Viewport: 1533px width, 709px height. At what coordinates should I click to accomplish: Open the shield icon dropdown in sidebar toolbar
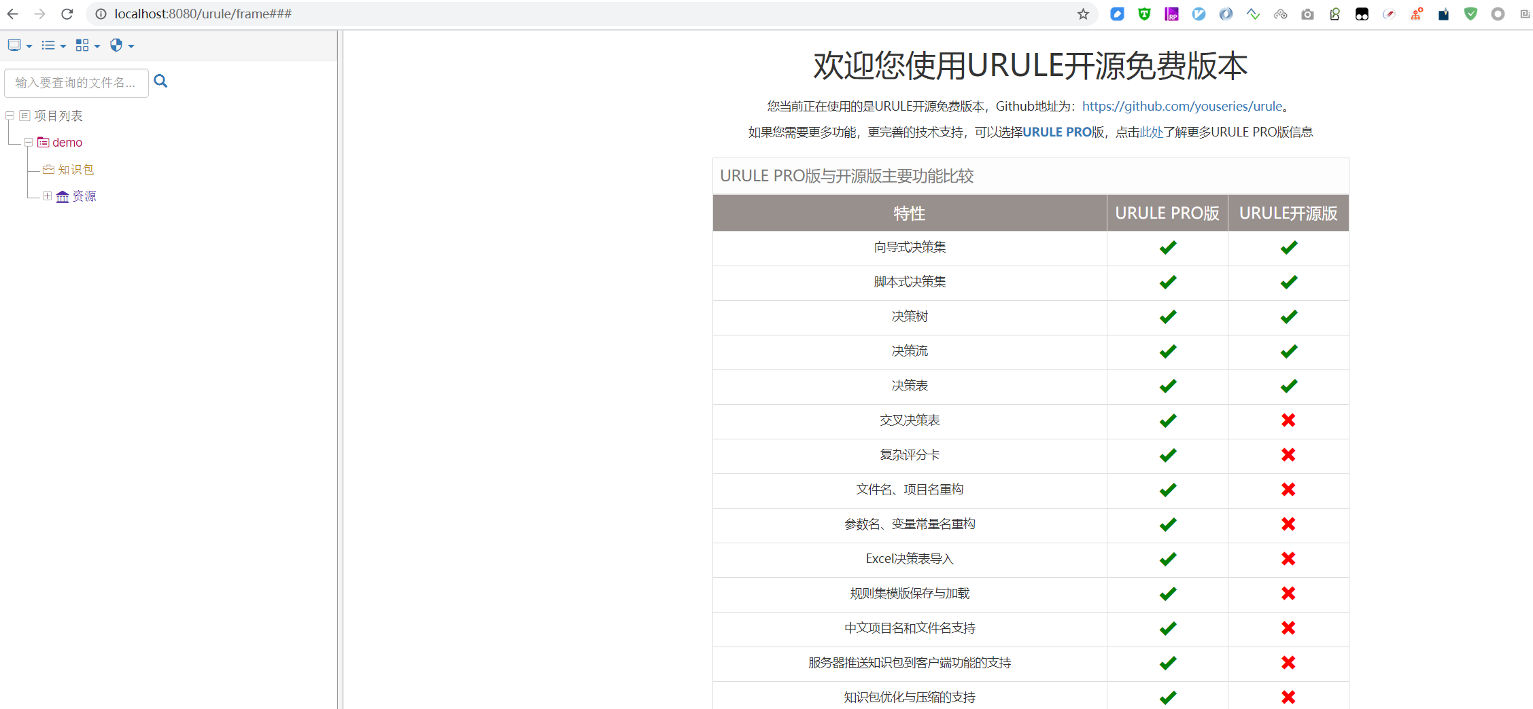click(x=122, y=46)
